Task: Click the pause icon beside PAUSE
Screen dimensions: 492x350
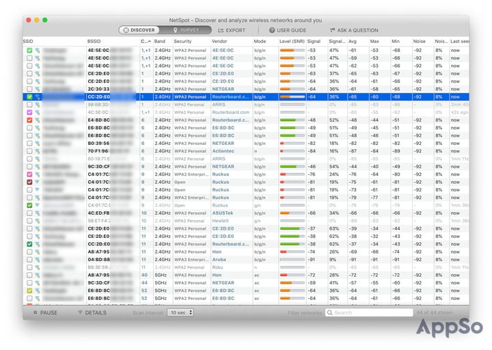Action: point(35,312)
